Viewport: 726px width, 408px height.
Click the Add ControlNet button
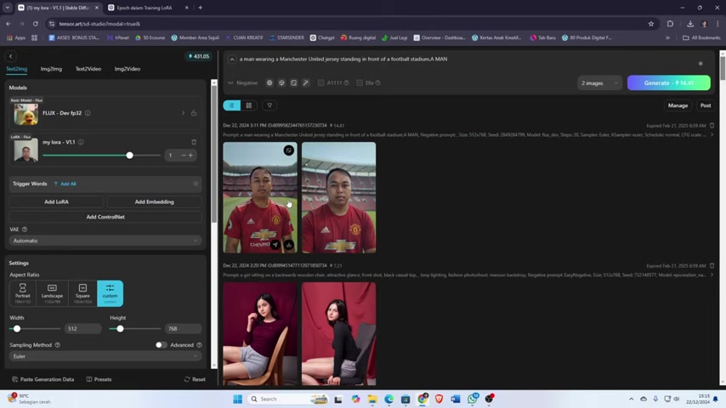coord(105,217)
